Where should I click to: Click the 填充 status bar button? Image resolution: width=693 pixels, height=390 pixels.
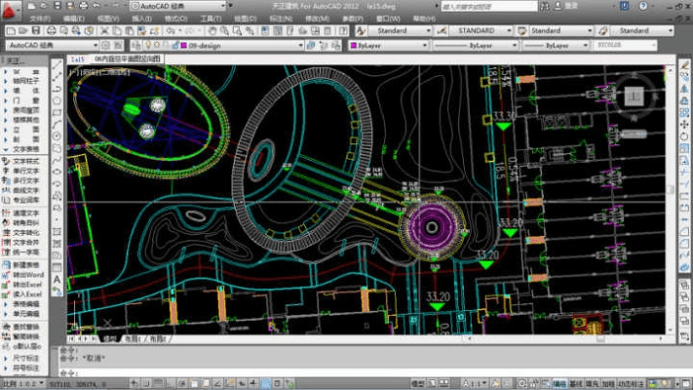(x=593, y=385)
